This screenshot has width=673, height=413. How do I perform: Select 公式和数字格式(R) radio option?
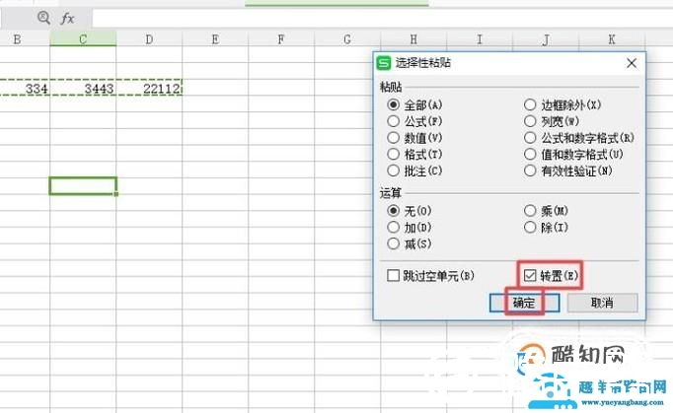tap(530, 138)
